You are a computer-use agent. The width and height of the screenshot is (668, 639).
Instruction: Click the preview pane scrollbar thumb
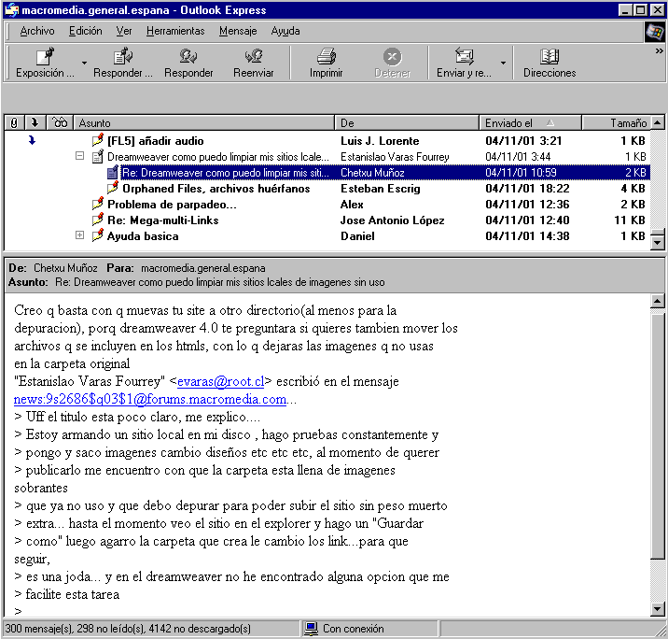(x=658, y=436)
